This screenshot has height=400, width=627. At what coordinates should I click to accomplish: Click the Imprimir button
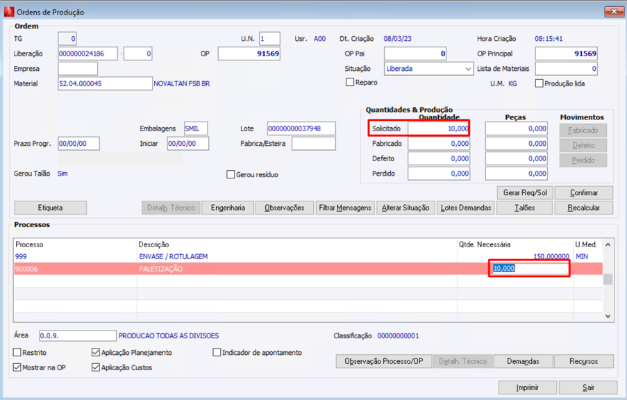(x=528, y=387)
